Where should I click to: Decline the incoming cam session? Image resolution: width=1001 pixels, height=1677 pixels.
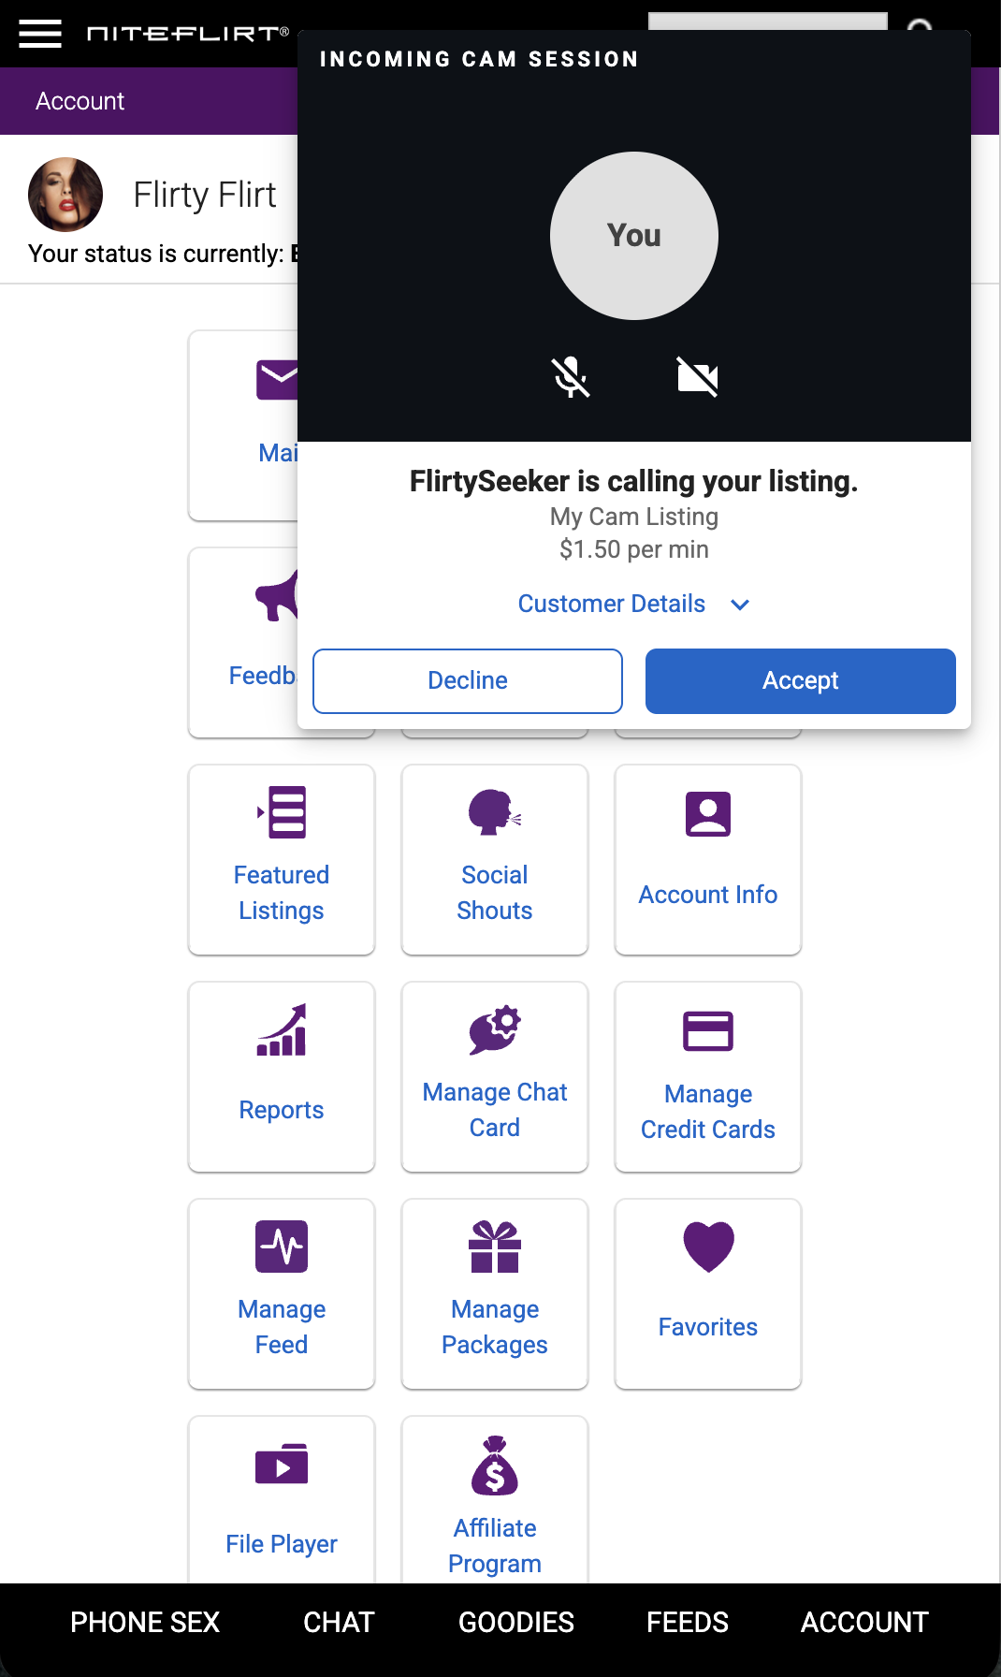click(468, 681)
